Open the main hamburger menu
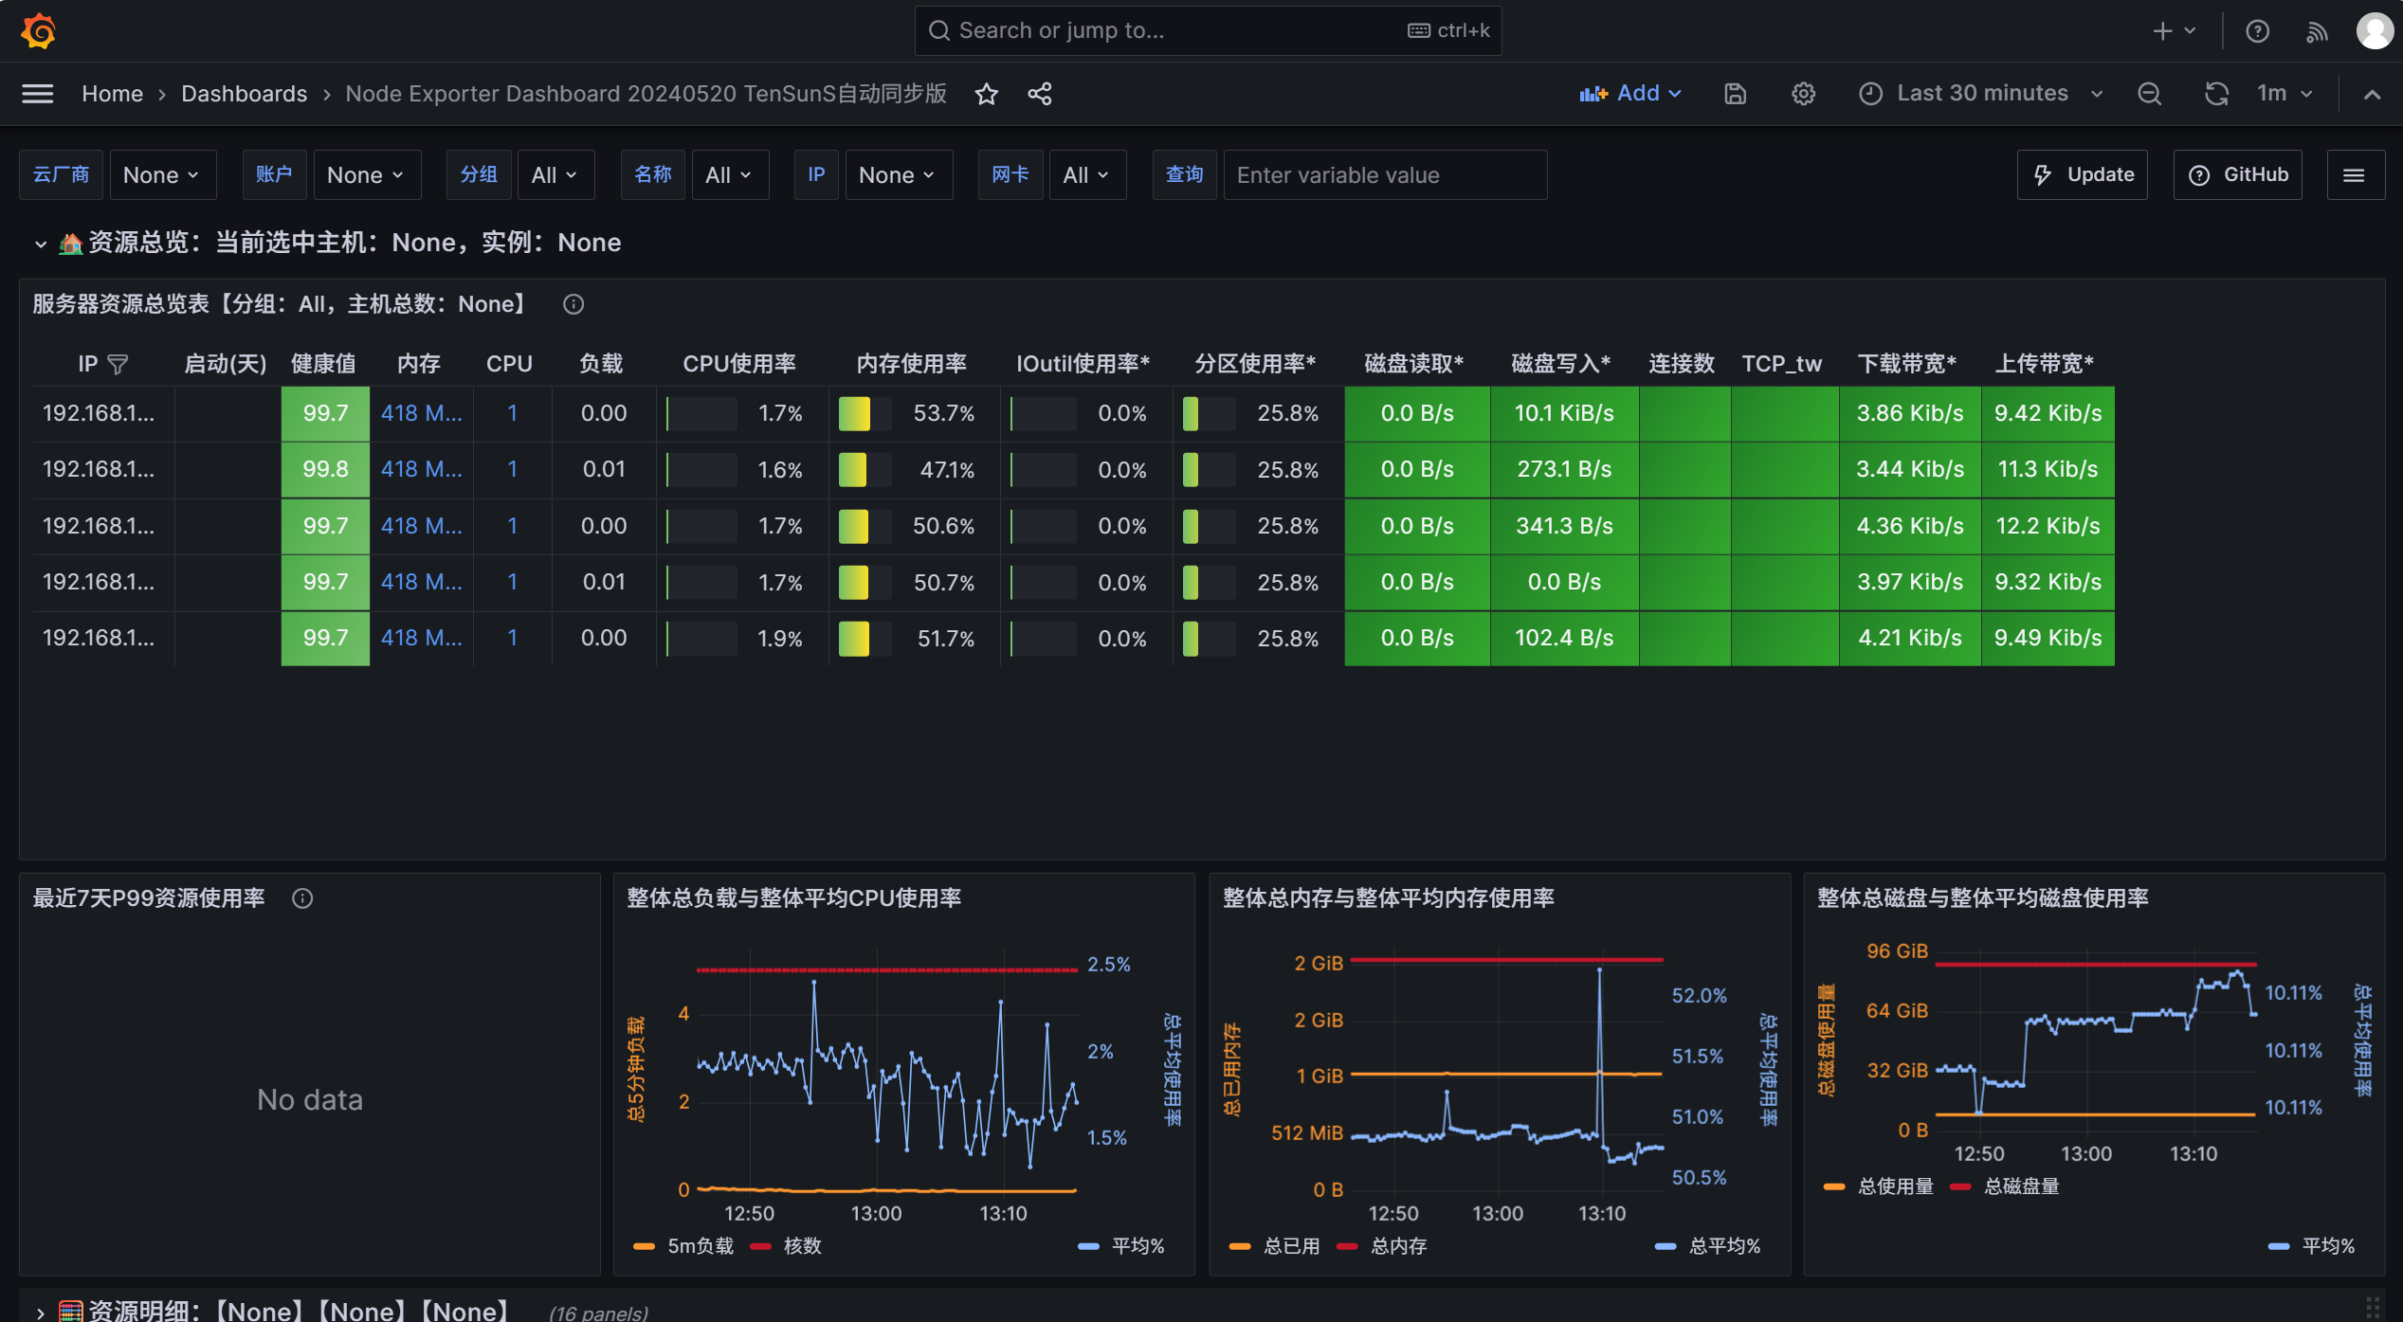 pos(38,94)
